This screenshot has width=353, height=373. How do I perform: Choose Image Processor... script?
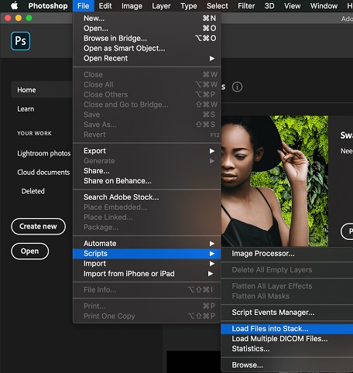287,254
